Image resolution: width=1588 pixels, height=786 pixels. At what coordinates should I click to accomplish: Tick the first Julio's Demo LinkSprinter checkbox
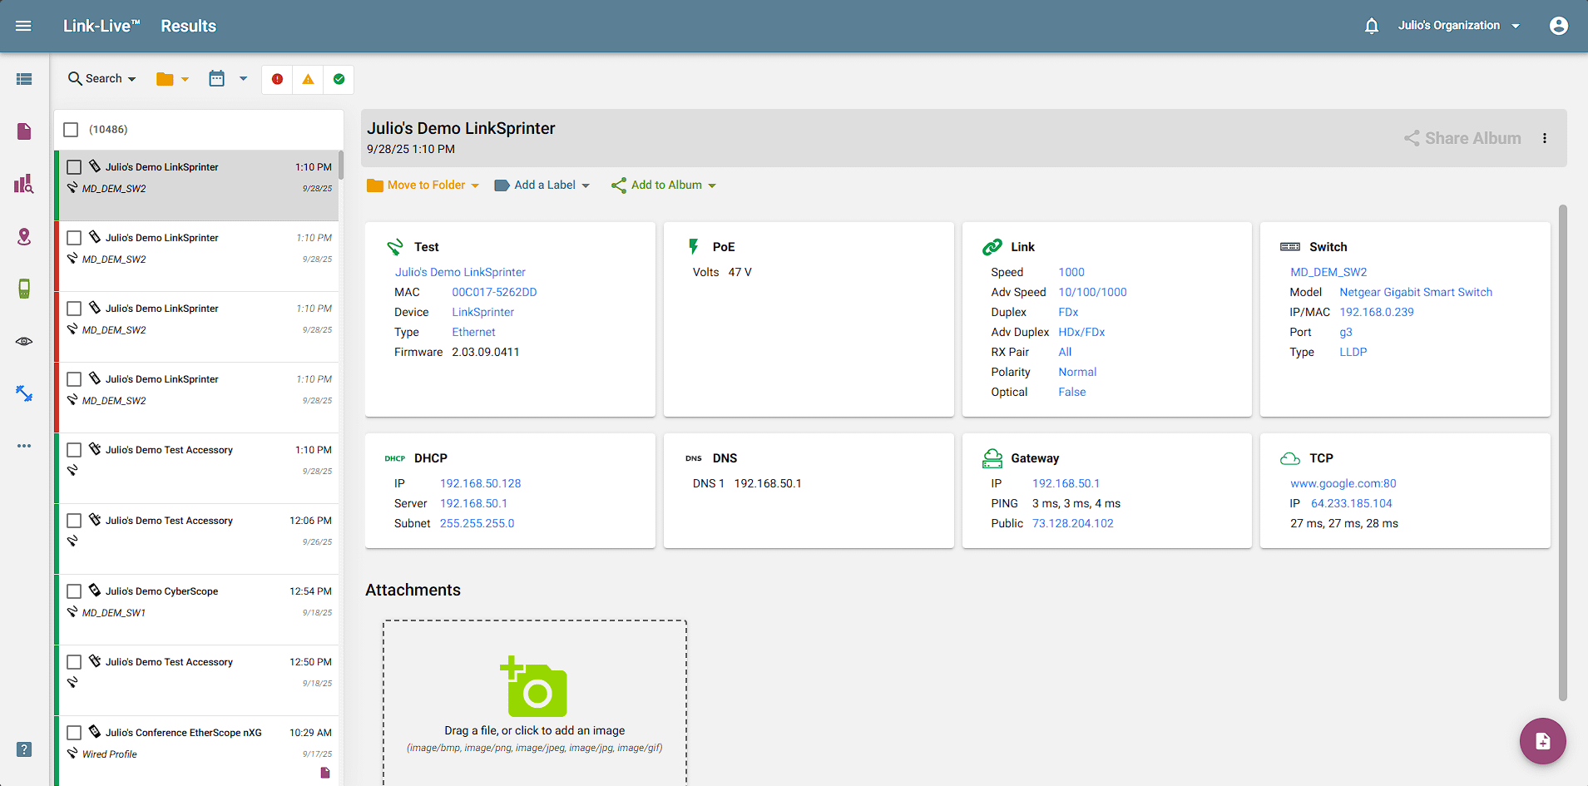74,166
